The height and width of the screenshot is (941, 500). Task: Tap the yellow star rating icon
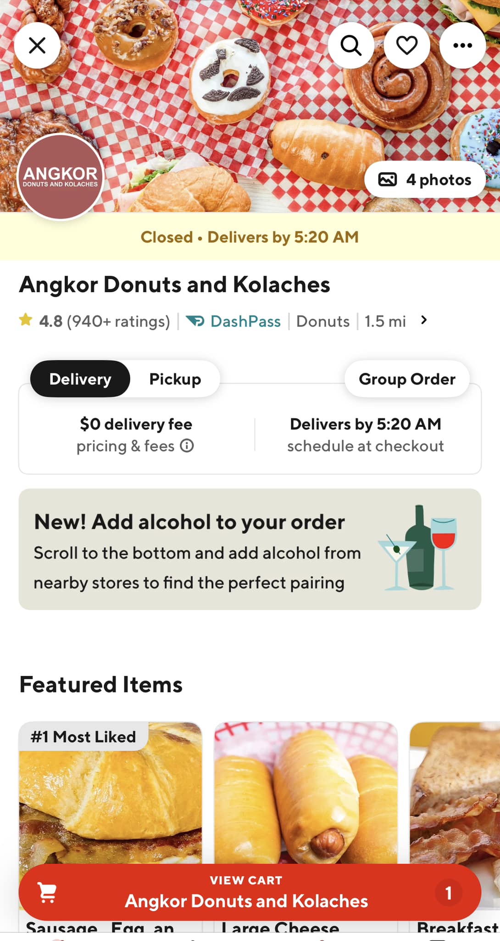point(26,320)
